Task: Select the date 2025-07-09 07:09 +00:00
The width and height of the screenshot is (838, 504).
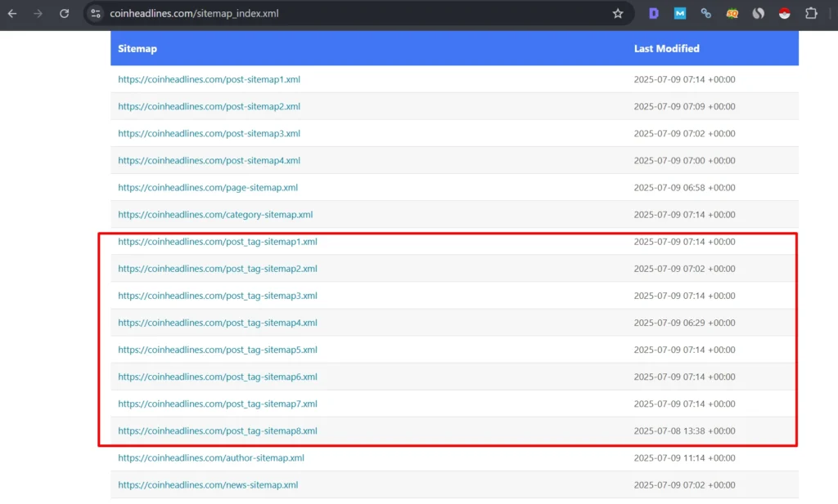Action: tap(685, 107)
